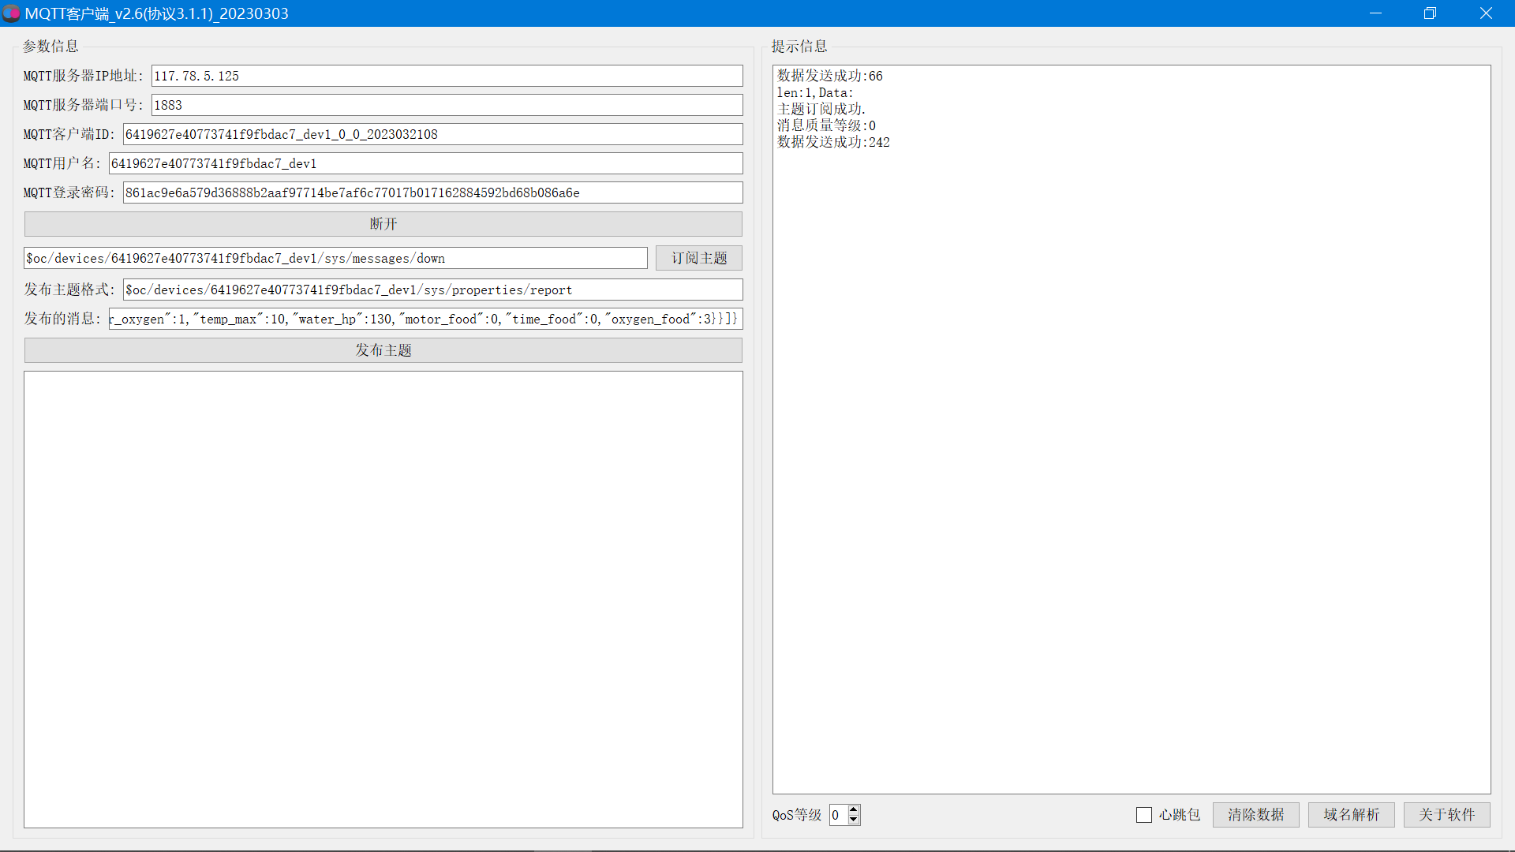This screenshot has width=1515, height=852.
Task: Click the MQTT app icon in title bar
Action: point(11,13)
